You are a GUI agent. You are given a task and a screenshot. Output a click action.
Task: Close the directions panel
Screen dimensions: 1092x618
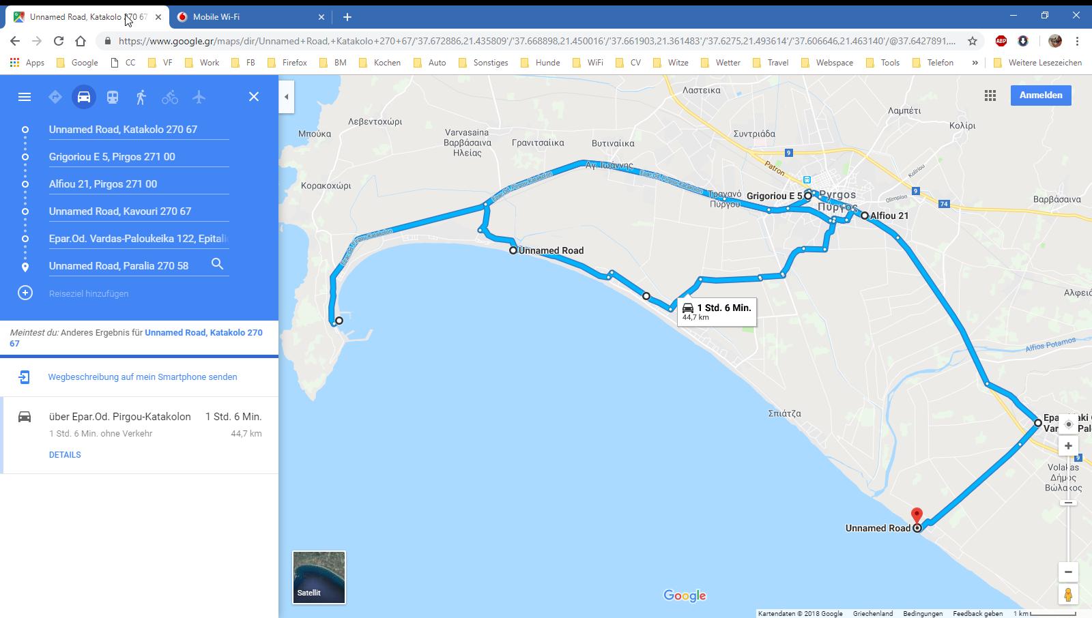click(x=254, y=97)
